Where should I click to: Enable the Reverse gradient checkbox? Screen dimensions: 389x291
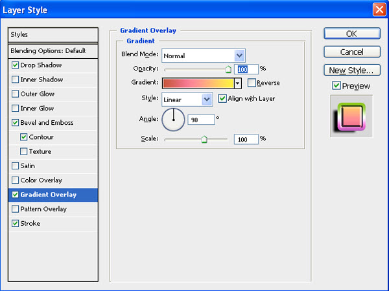(252, 83)
